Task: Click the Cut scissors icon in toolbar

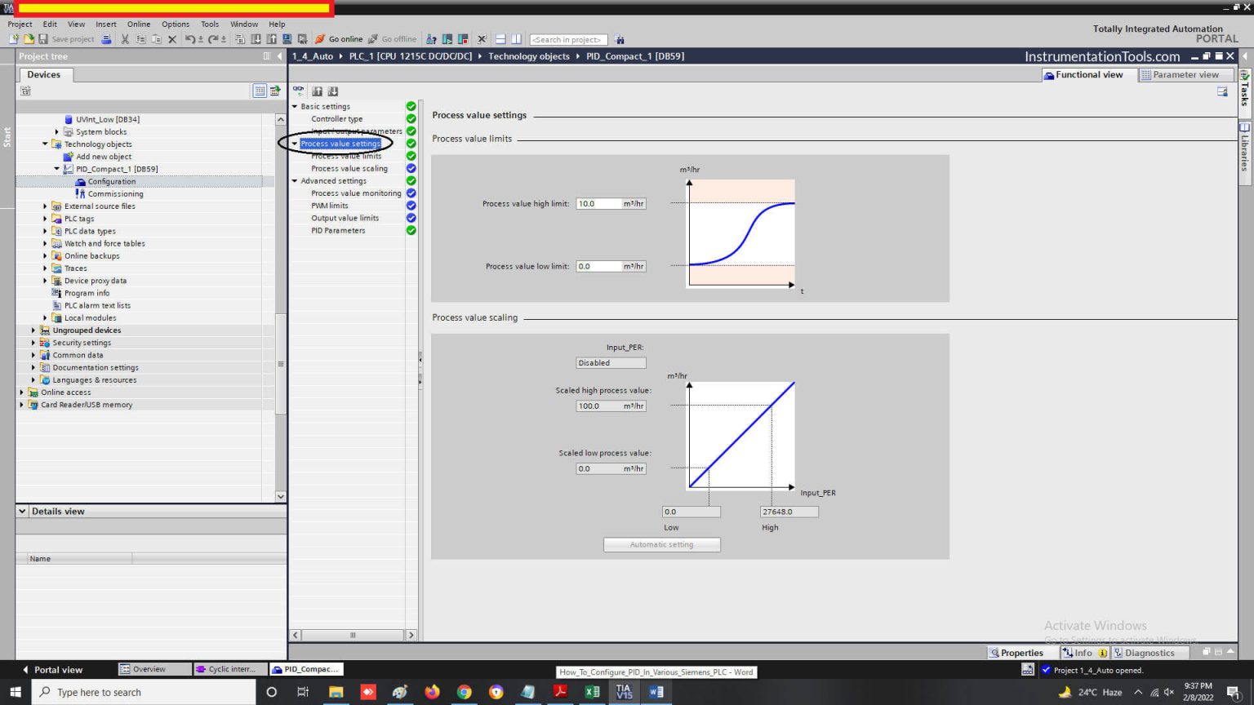Action: [x=125, y=39]
